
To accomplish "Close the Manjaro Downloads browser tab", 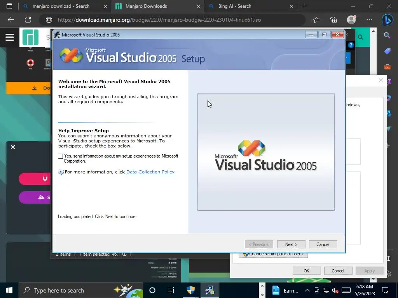I will 199,6.
